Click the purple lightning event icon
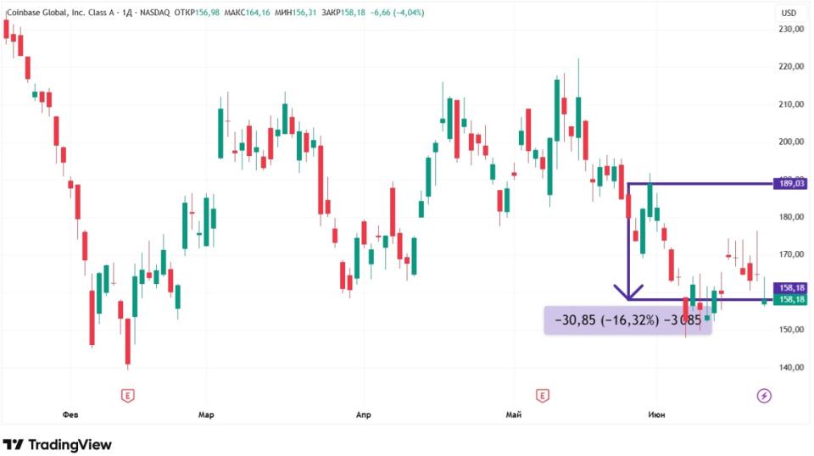This screenshot has width=814, height=456. 764,396
